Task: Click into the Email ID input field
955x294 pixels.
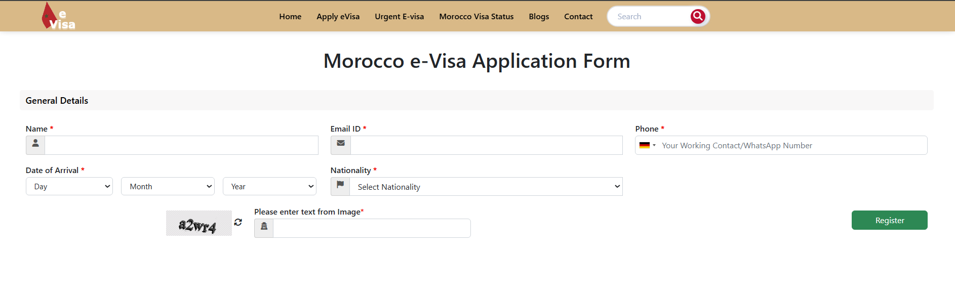Action: tap(486, 145)
